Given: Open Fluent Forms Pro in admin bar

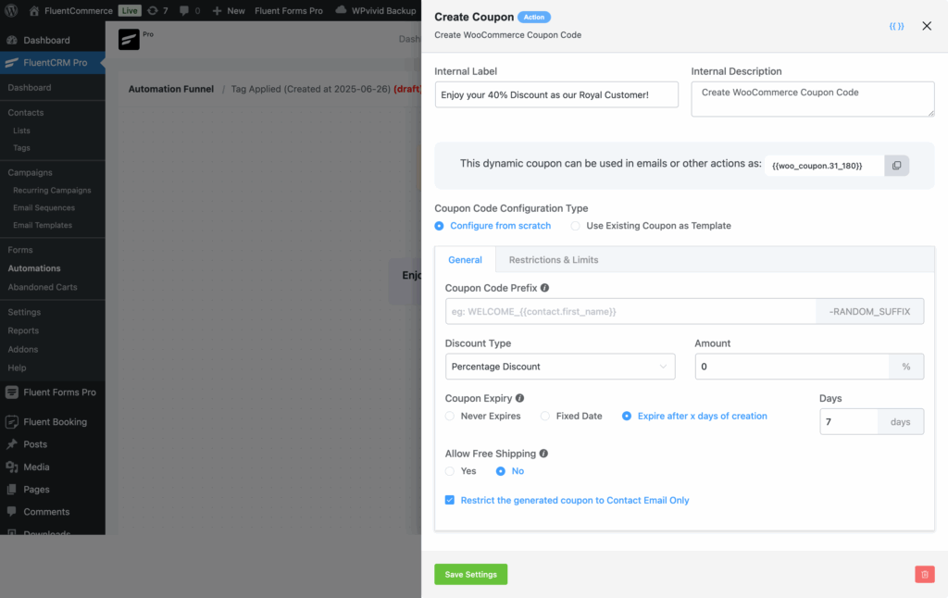Looking at the screenshot, I should (289, 11).
